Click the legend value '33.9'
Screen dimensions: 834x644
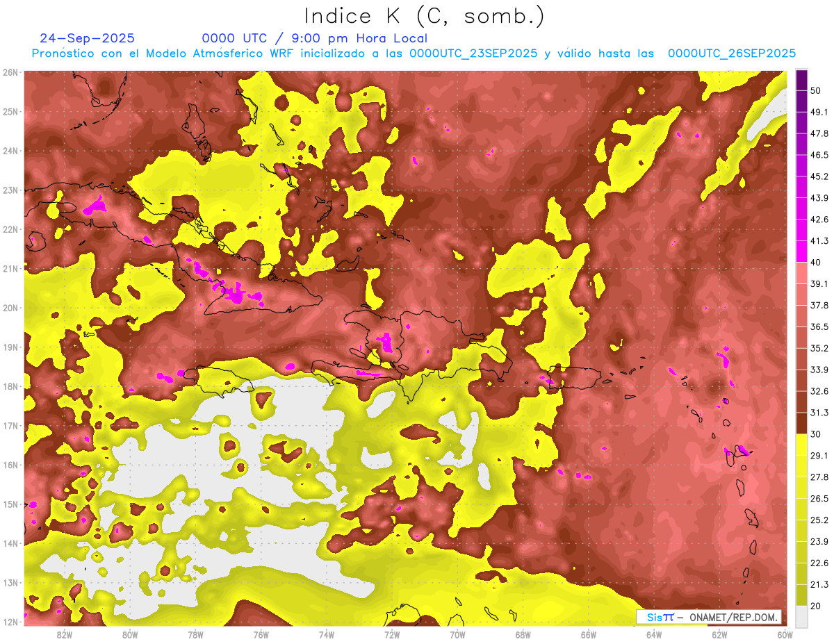click(x=819, y=370)
